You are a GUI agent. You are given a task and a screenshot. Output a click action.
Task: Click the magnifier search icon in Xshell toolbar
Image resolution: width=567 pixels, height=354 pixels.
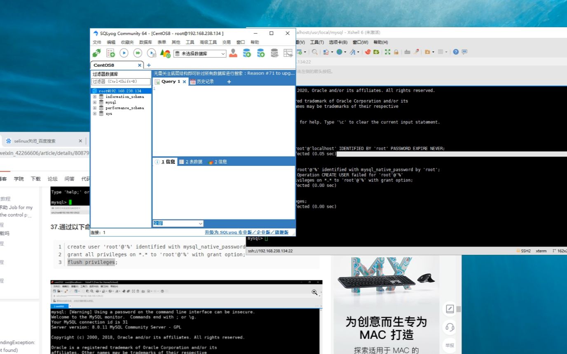point(315,52)
